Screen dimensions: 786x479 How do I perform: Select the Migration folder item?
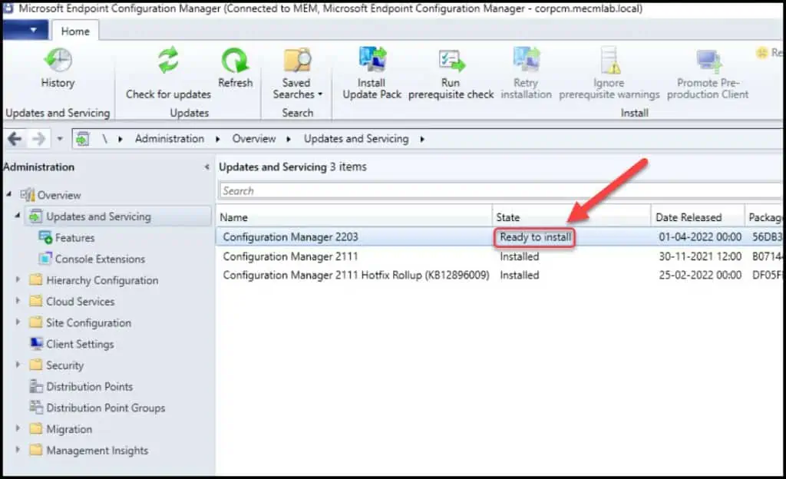69,429
